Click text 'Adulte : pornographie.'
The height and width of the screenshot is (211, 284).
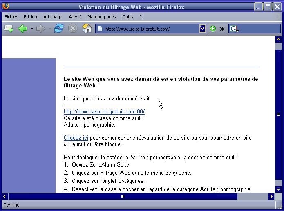coord(89,125)
